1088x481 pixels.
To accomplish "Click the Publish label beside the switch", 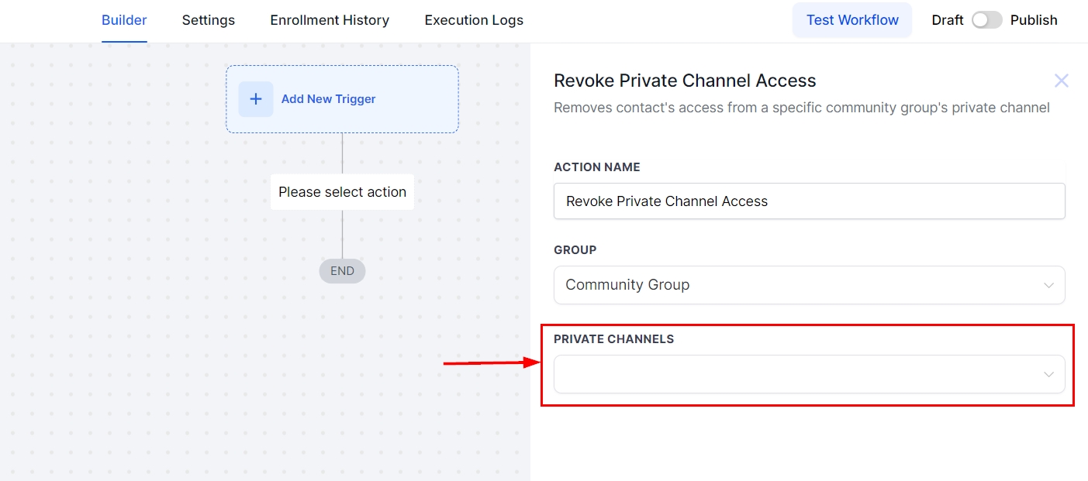I will point(1033,20).
